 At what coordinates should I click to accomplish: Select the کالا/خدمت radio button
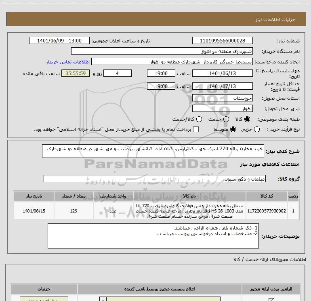(199, 119)
